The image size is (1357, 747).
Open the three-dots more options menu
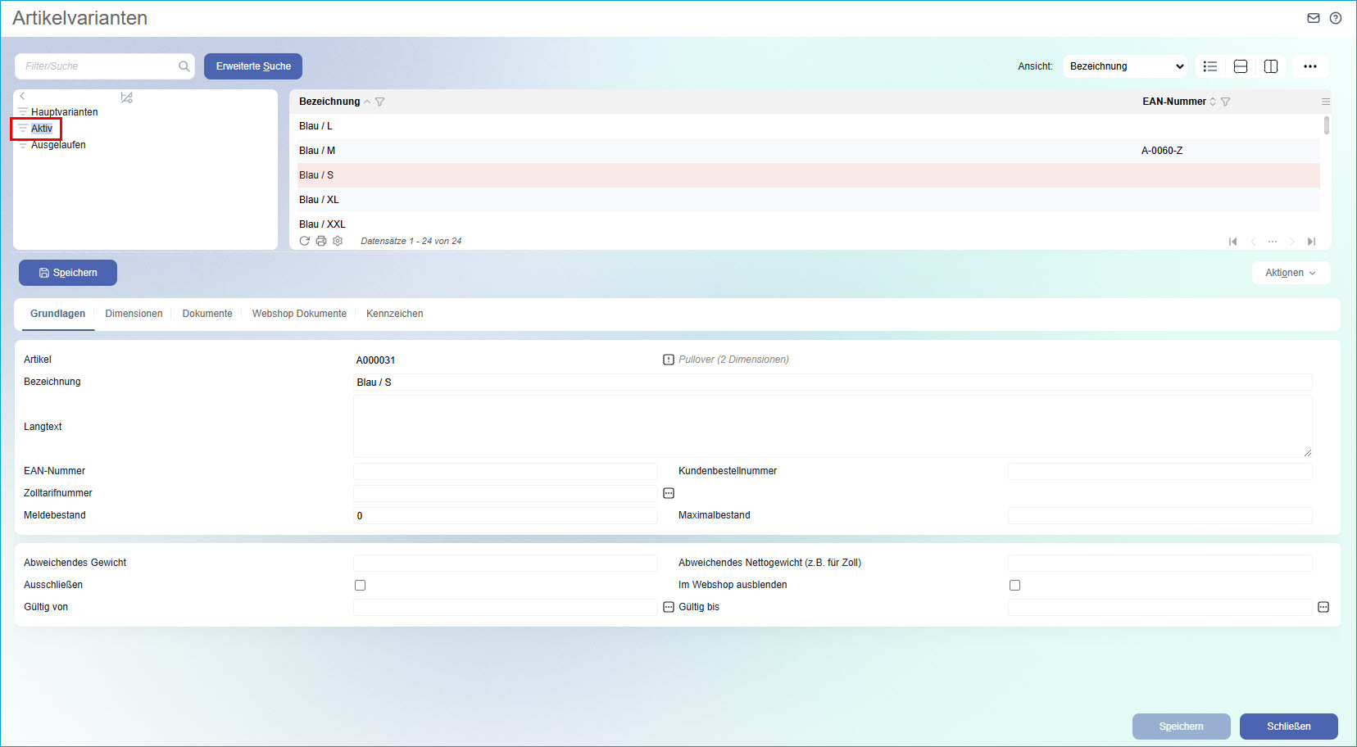pos(1310,66)
